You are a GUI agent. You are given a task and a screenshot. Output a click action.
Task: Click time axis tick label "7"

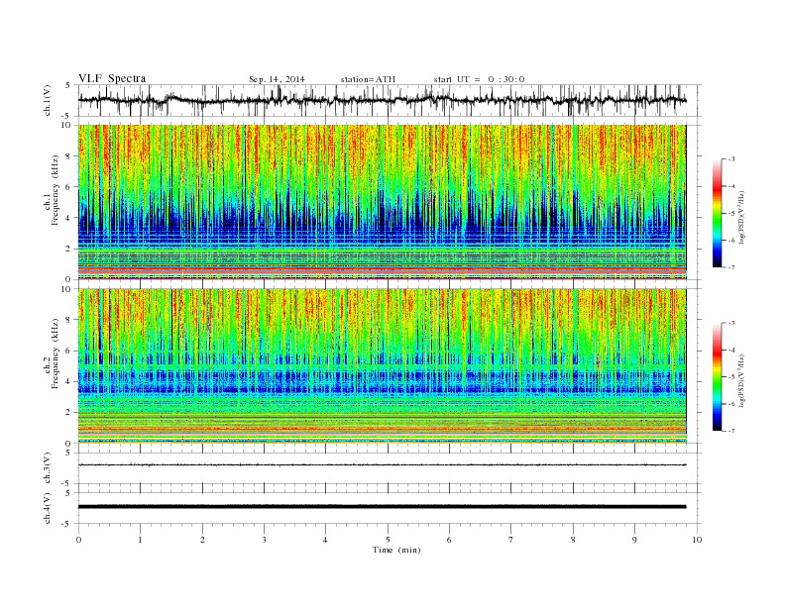coord(511,540)
